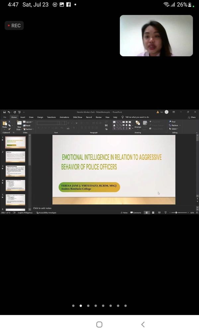Toggle the Comments pane in status bar
Image resolution: width=199 pixels, height=333 pixels.
click(x=136, y=212)
